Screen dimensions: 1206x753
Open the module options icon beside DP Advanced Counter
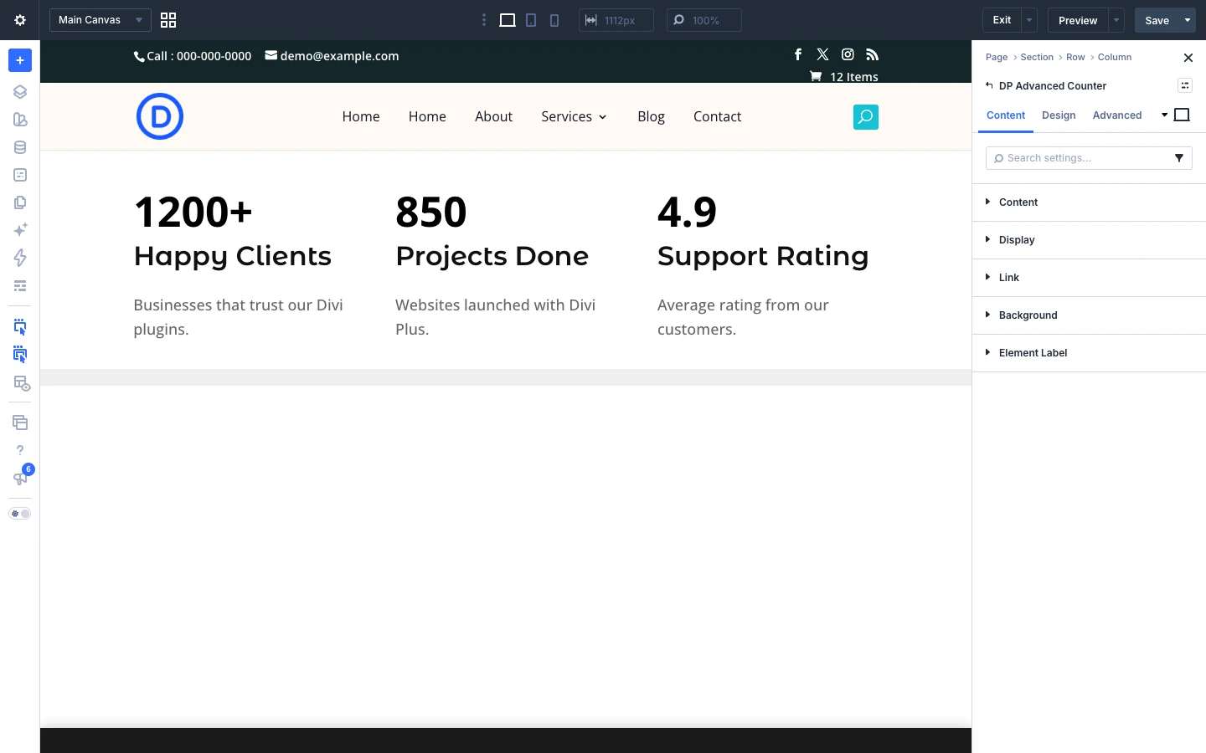pos(1185,85)
